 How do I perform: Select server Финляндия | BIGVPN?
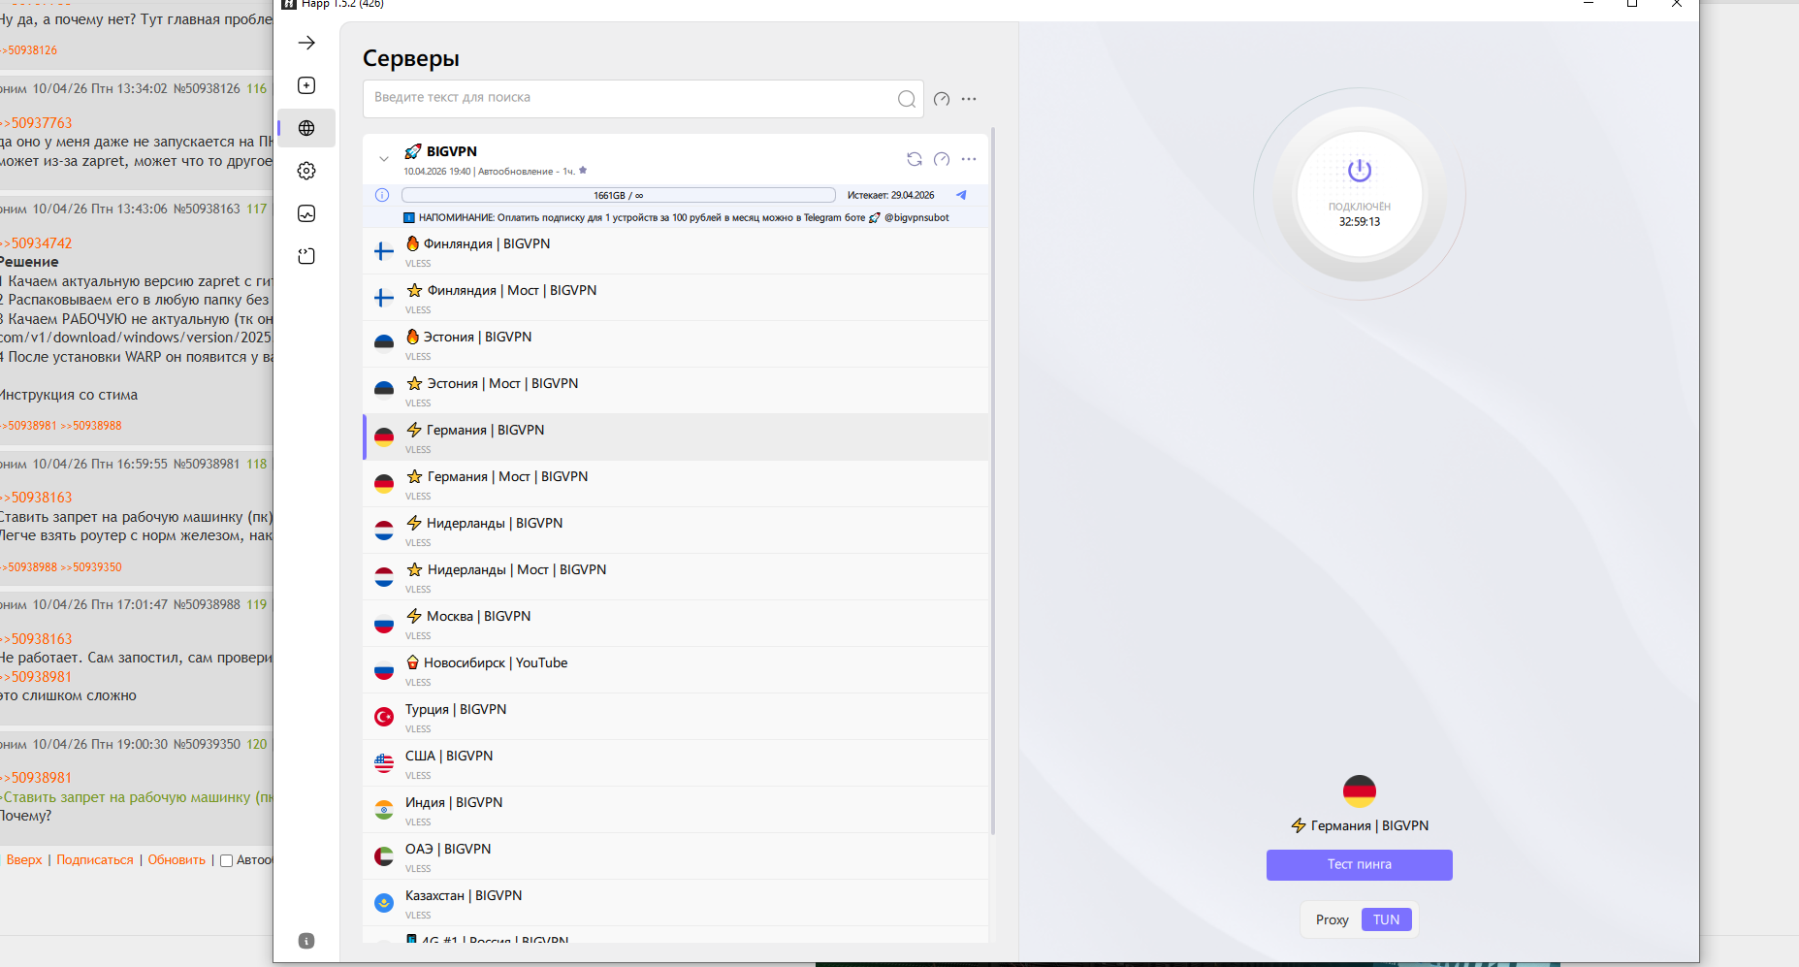[x=676, y=251]
